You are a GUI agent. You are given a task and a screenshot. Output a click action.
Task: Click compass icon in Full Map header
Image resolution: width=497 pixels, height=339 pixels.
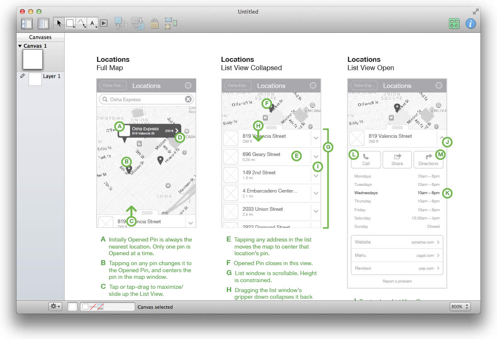click(x=188, y=85)
